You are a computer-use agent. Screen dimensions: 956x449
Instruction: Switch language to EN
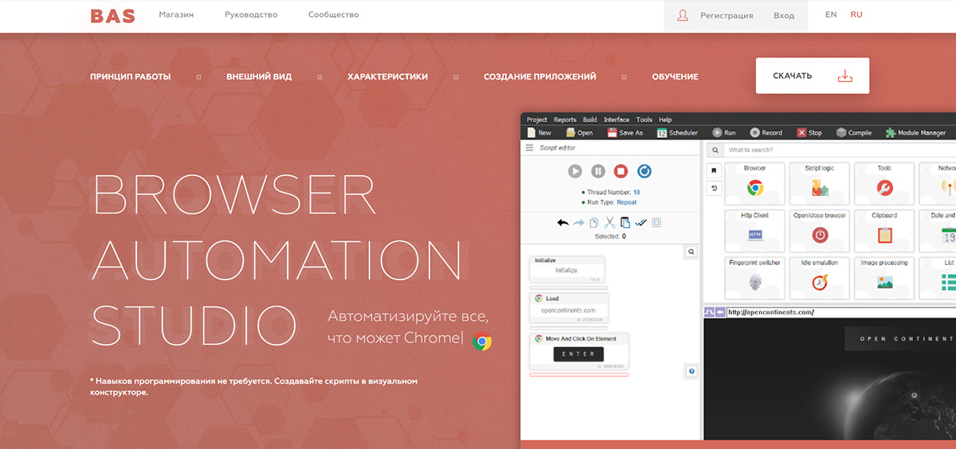click(831, 15)
